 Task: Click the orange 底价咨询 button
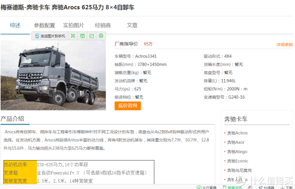pyautogui.click(x=127, y=106)
